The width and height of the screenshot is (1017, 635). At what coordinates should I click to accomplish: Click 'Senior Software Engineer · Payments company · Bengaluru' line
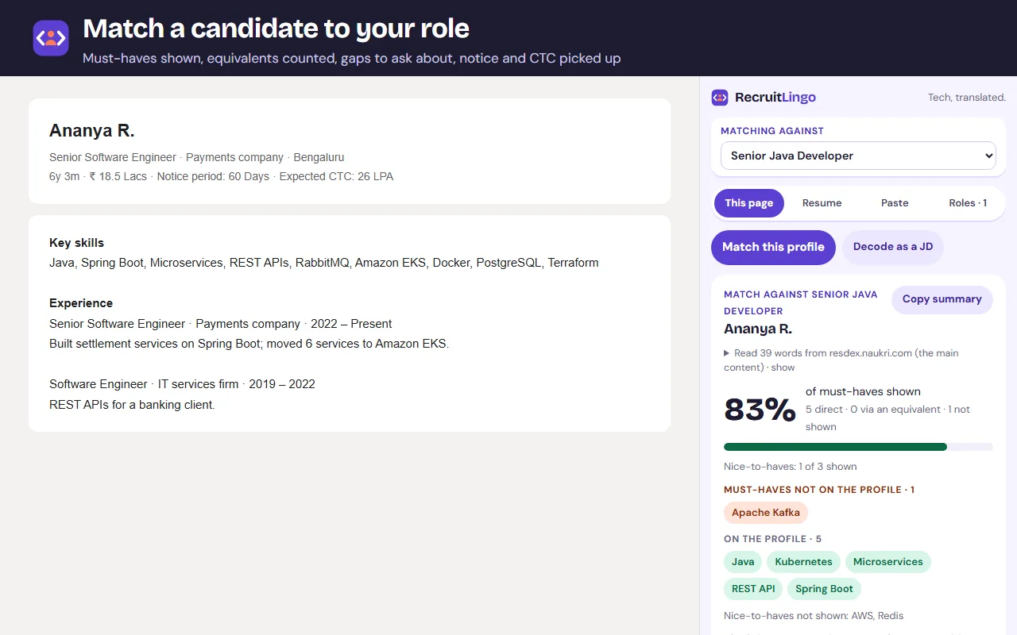tap(196, 157)
